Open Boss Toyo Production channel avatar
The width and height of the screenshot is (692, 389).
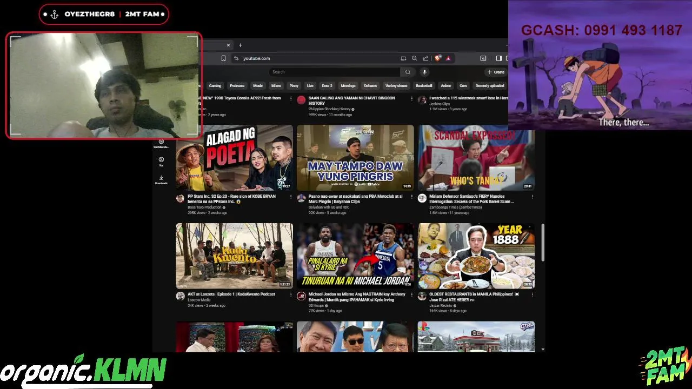coord(180,198)
